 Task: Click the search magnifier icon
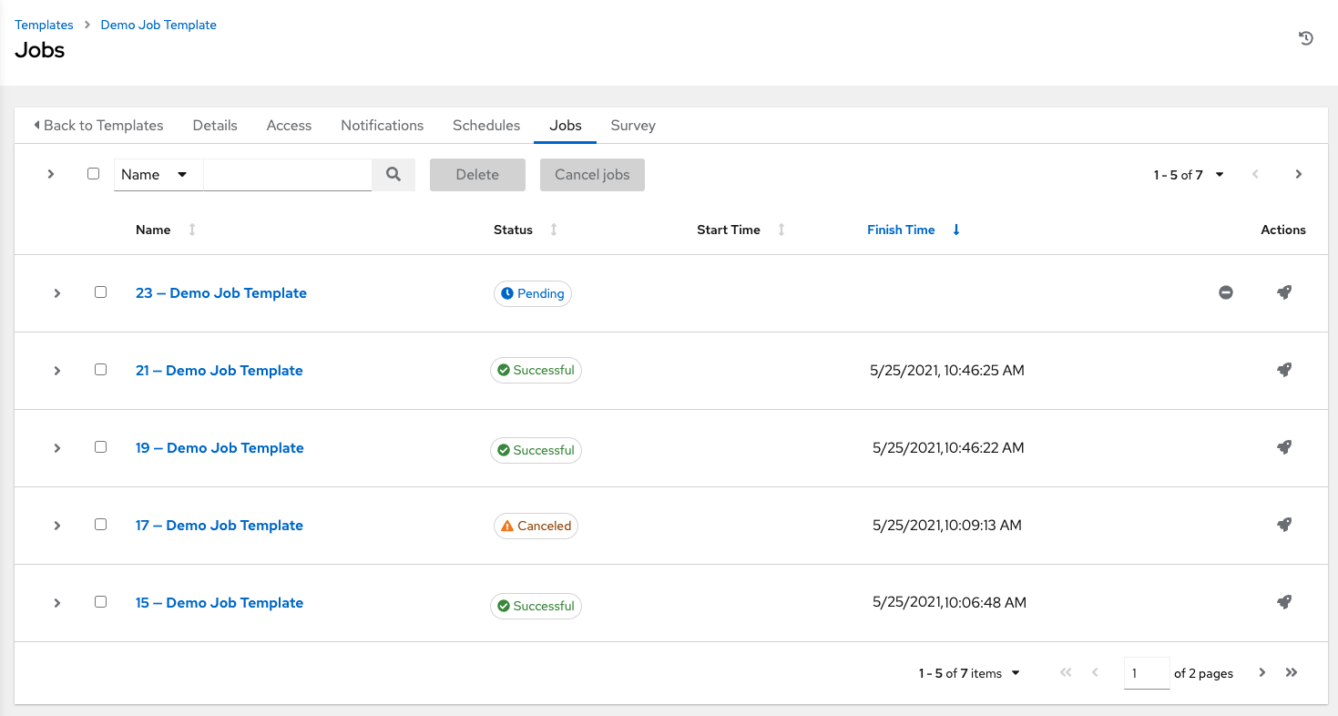pos(393,174)
